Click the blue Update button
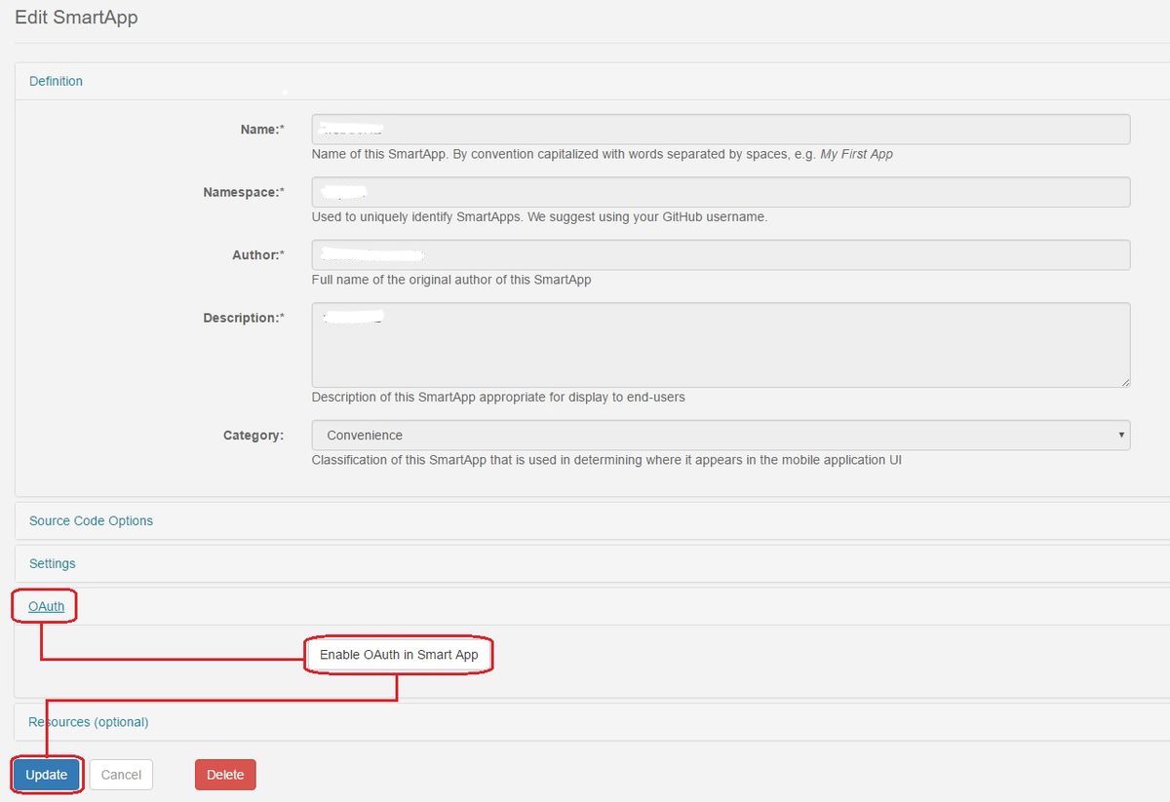The width and height of the screenshot is (1170, 802). [x=47, y=775]
